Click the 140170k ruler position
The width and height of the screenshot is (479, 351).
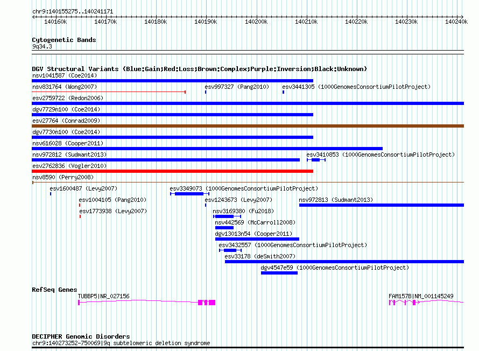105,22
